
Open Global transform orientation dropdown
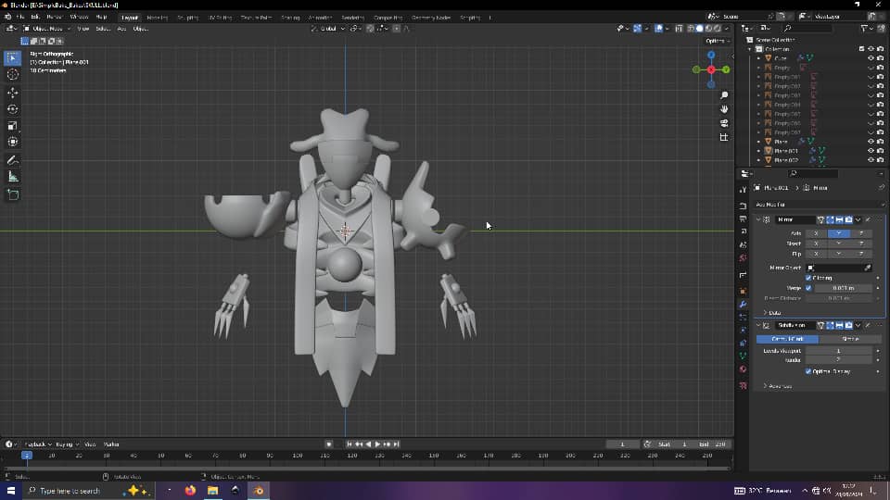point(328,29)
